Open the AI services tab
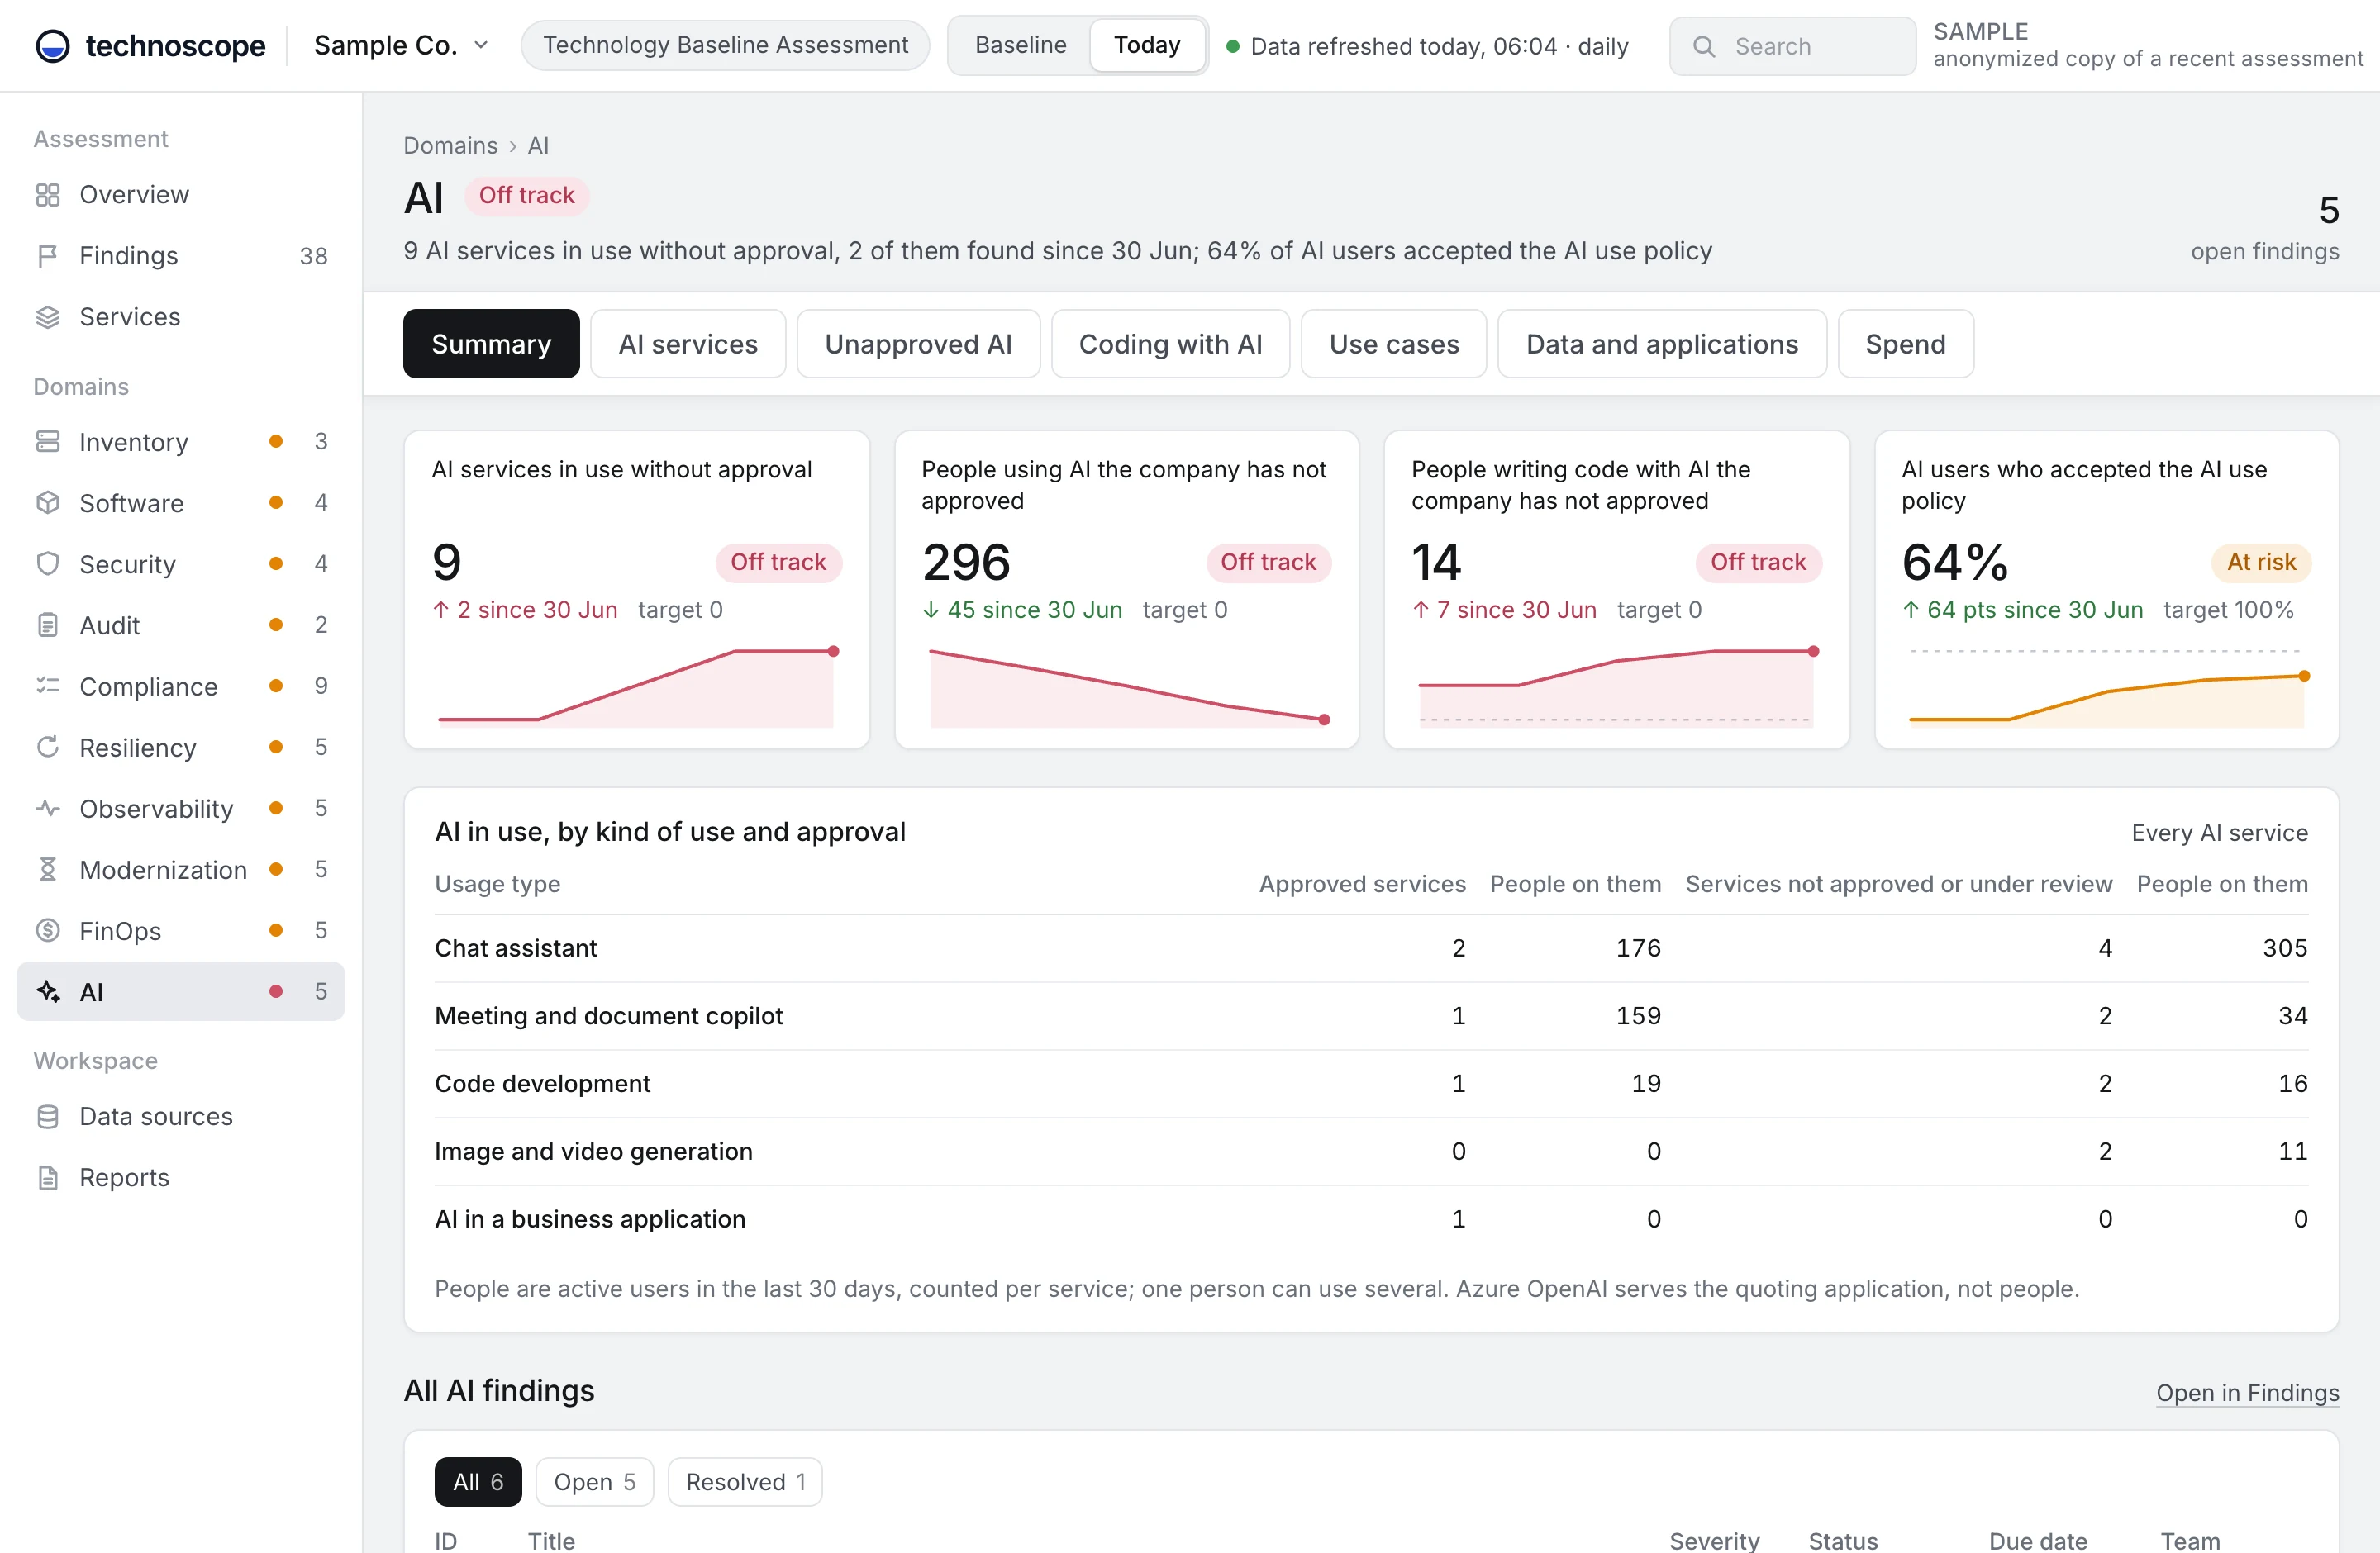Screen dimensions: 2380x1553 click(688, 344)
